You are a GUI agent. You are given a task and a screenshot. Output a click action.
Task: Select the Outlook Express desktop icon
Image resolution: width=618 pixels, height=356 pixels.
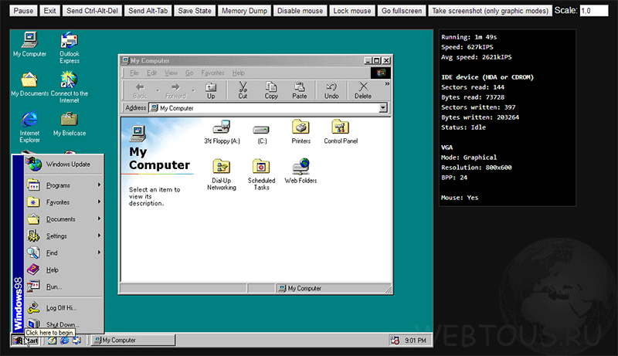[x=70, y=48]
